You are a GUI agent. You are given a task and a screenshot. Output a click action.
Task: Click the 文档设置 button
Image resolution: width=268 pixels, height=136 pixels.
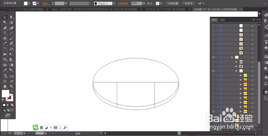tap(173, 3)
